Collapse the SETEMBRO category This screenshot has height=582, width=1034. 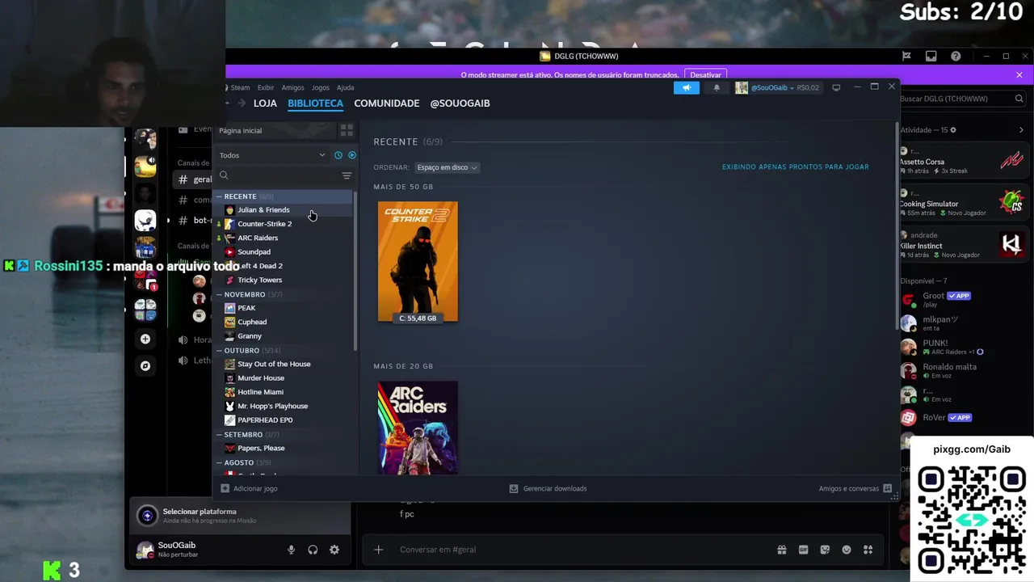coord(218,435)
